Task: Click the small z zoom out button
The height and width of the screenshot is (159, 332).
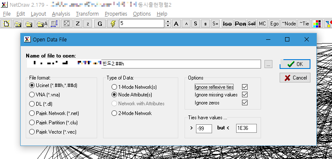Action: 88,24
